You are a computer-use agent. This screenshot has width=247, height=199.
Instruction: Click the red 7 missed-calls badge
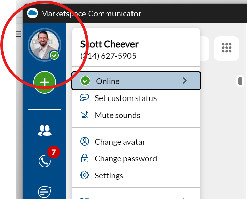54,152
